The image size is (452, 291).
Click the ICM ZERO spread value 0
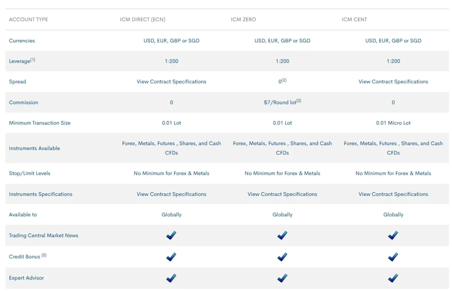click(x=282, y=81)
